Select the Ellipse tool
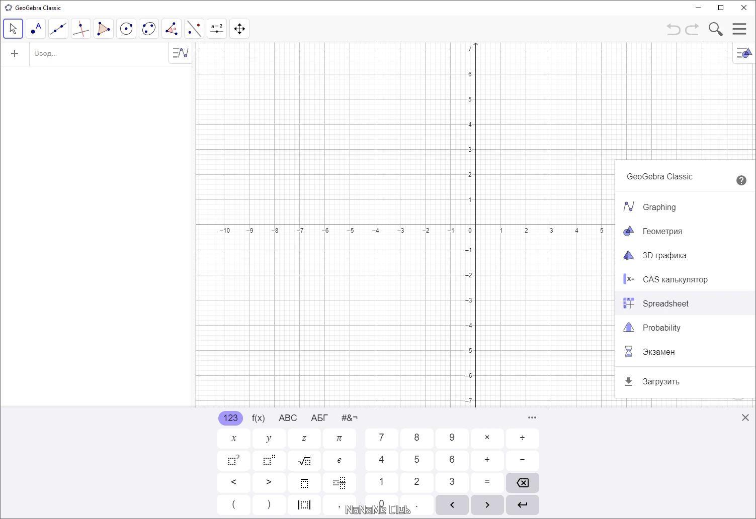Screen dimensions: 756x519 point(149,29)
